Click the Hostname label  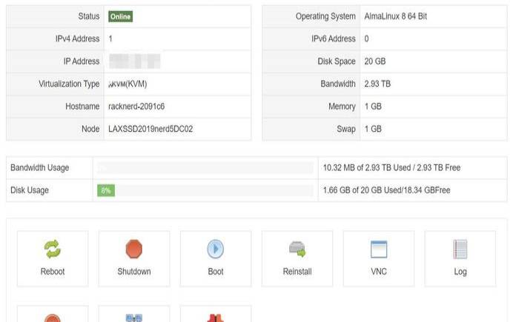pyautogui.click(x=82, y=107)
